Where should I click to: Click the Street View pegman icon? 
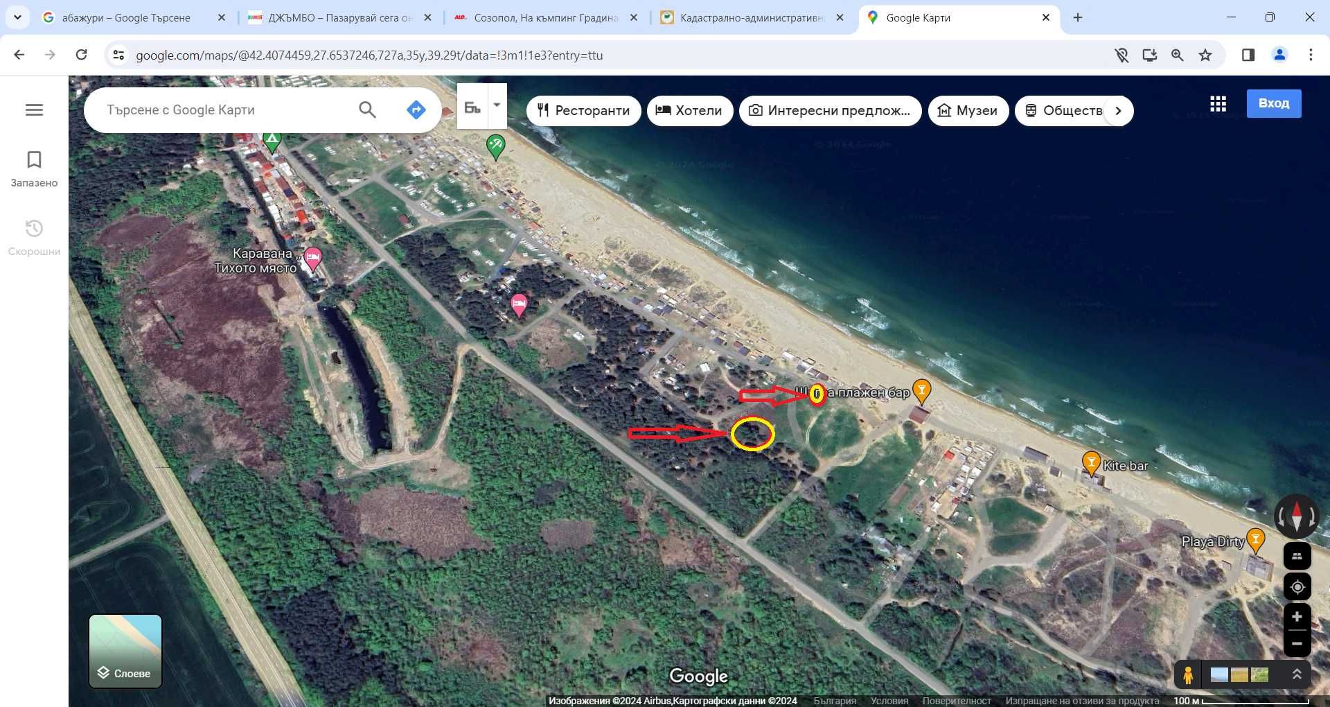[1188, 674]
